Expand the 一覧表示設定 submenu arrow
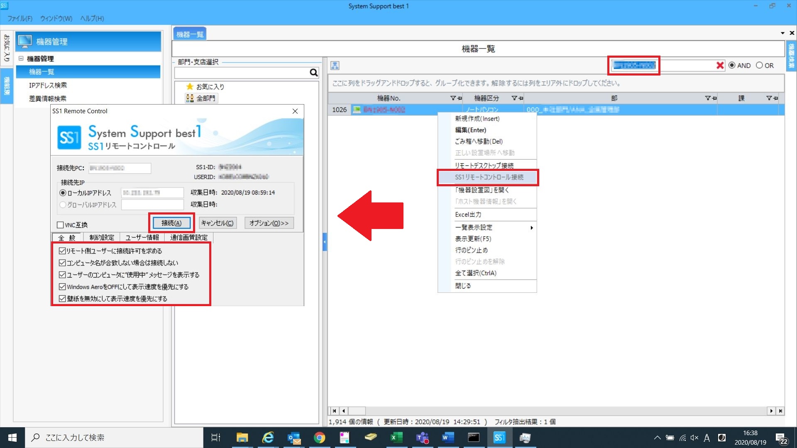 pos(531,228)
